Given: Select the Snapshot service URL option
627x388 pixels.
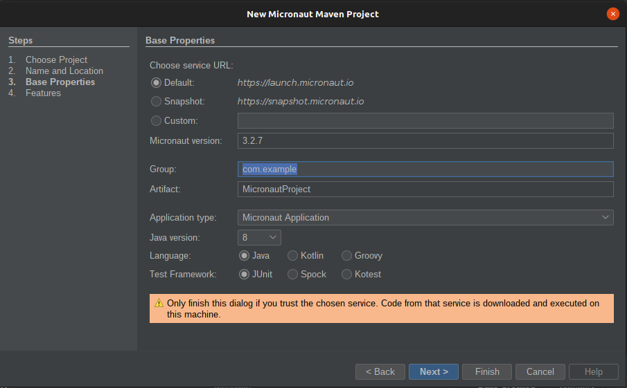Looking at the screenshot, I should [x=156, y=102].
